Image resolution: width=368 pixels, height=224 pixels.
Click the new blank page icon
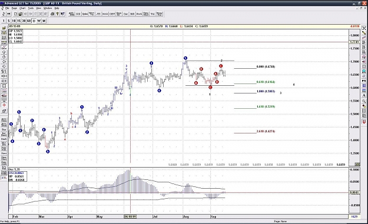(x=15, y=14)
